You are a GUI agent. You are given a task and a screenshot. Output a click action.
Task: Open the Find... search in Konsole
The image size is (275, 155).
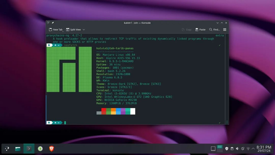[x=214, y=30]
